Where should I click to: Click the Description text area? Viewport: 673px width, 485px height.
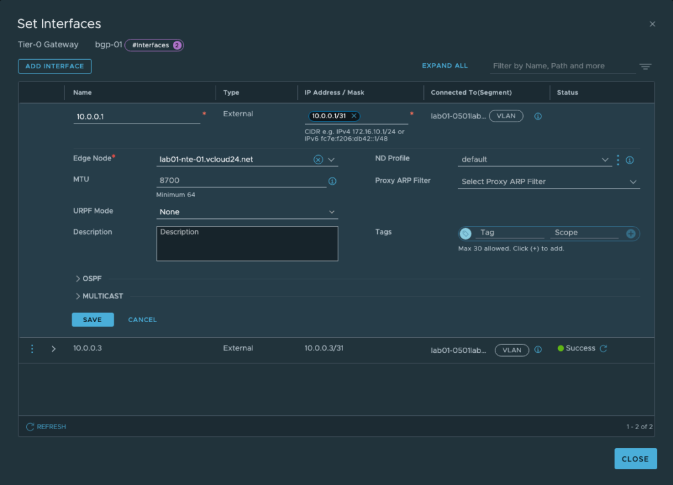[247, 244]
